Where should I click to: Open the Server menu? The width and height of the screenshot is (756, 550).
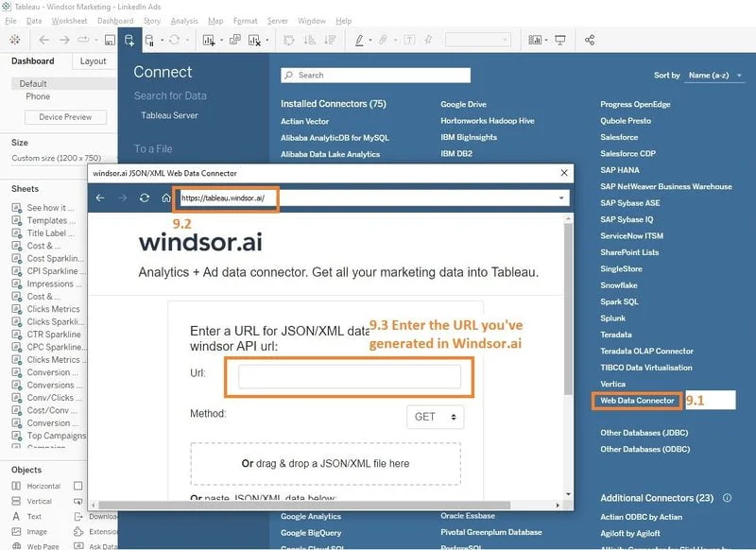pyautogui.click(x=277, y=21)
